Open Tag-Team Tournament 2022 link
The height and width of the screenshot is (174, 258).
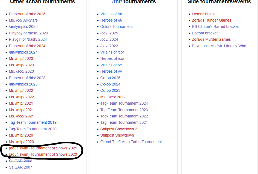click(x=124, y=116)
